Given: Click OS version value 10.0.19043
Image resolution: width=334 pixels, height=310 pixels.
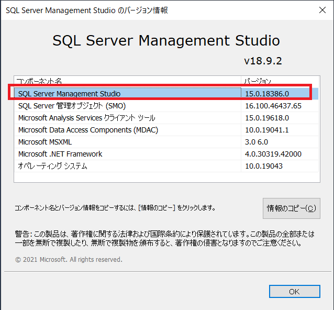Looking at the screenshot, I should pos(264,166).
